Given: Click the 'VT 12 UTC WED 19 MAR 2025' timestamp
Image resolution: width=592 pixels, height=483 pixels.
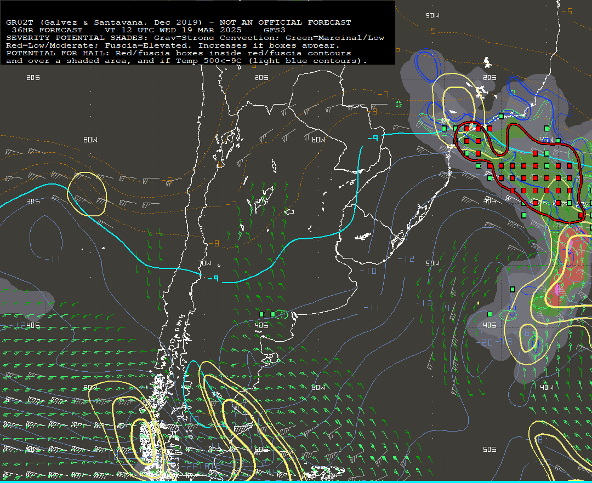Looking at the screenshot, I should (x=173, y=30).
